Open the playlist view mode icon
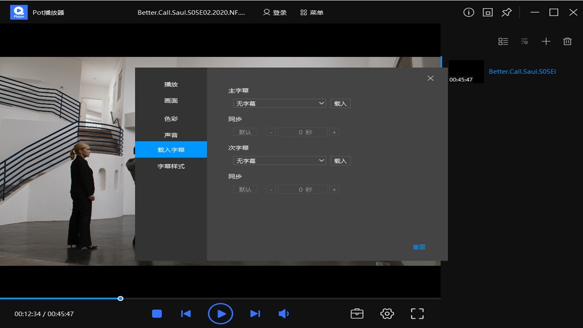The height and width of the screenshot is (328, 583). (x=503, y=41)
